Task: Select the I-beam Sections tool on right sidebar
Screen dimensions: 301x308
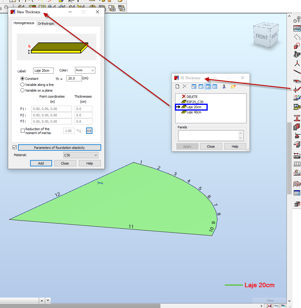Action: coord(297,118)
